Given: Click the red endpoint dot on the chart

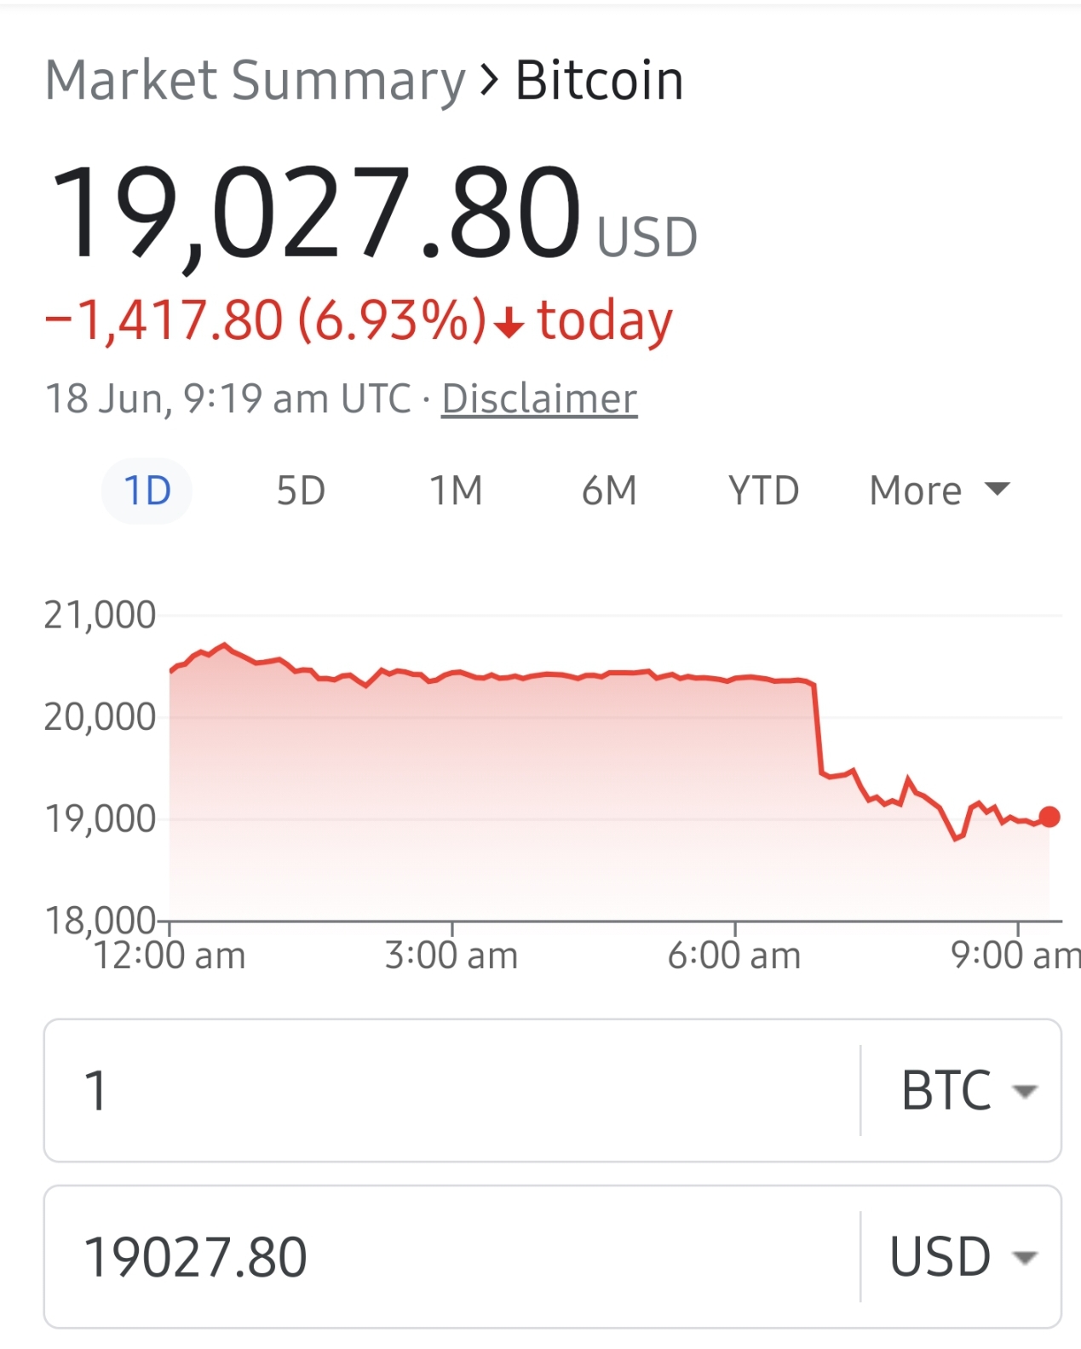Looking at the screenshot, I should (x=1049, y=817).
